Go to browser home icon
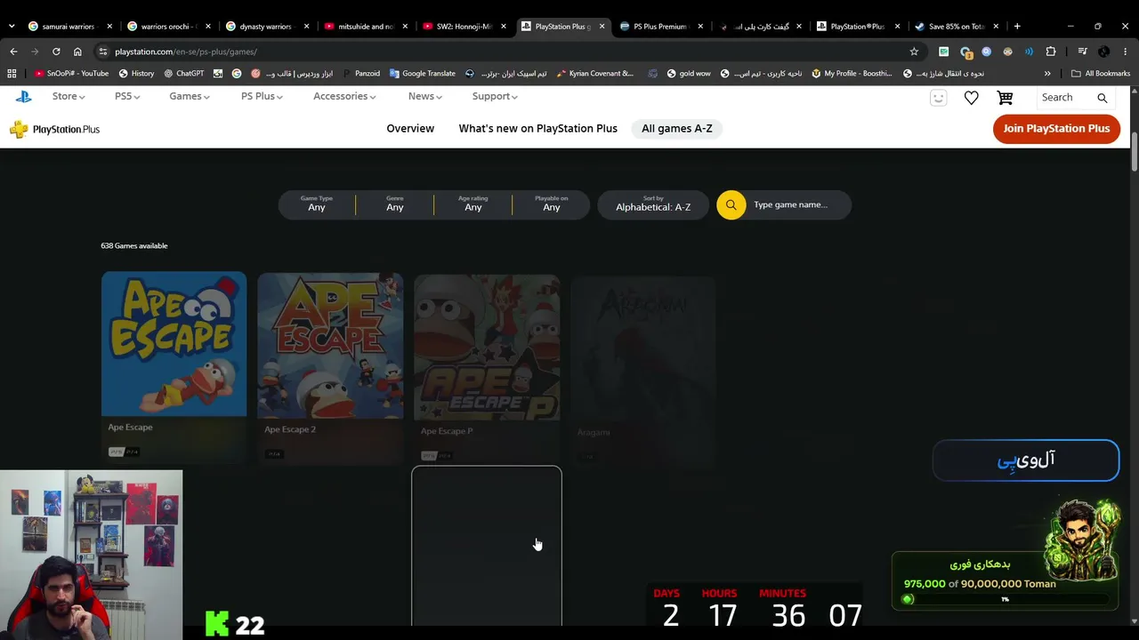1139x640 pixels. click(x=77, y=52)
